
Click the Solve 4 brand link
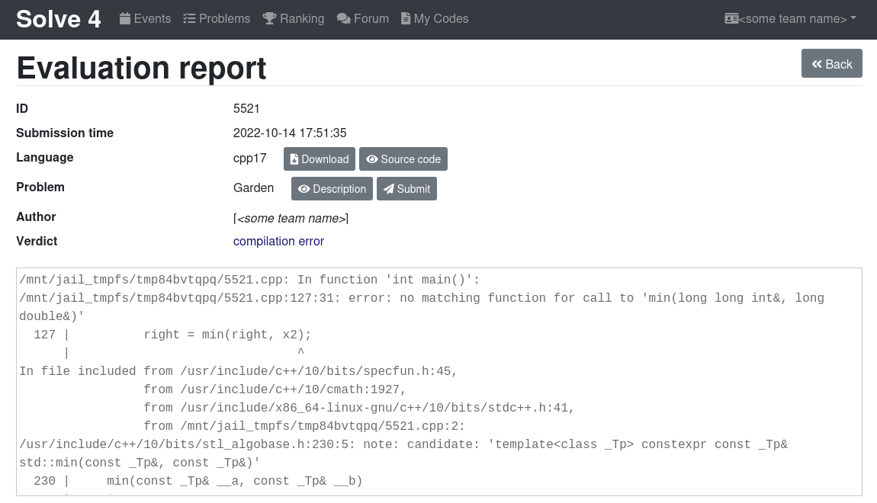pyautogui.click(x=59, y=19)
